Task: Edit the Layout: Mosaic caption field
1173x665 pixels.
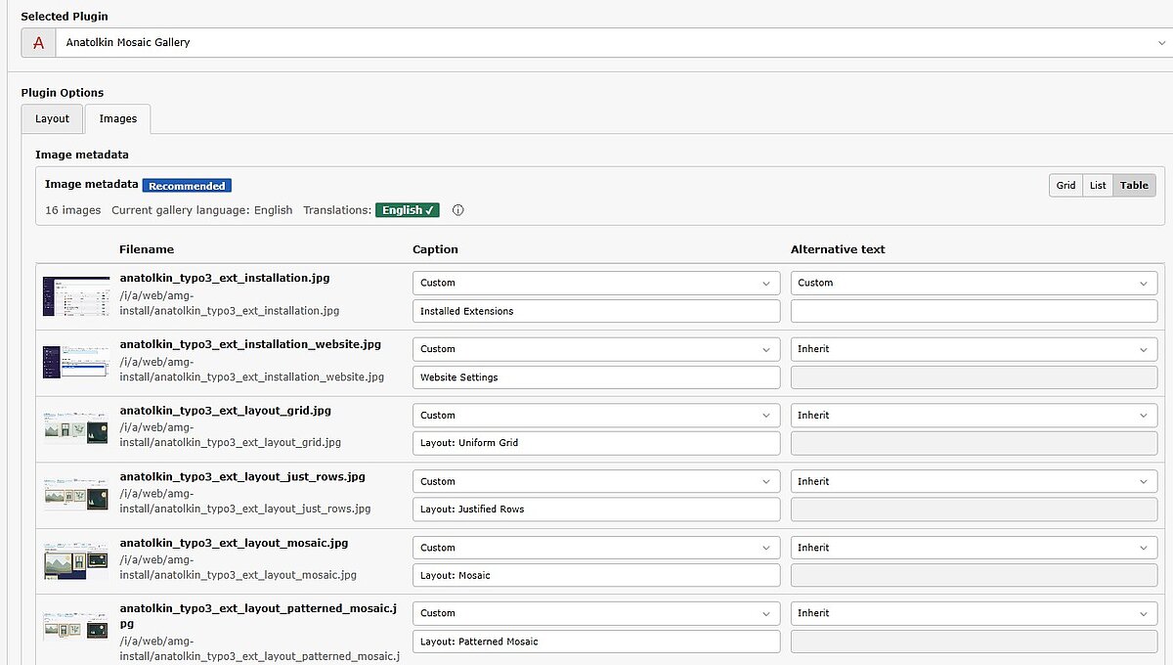Action: click(x=596, y=575)
